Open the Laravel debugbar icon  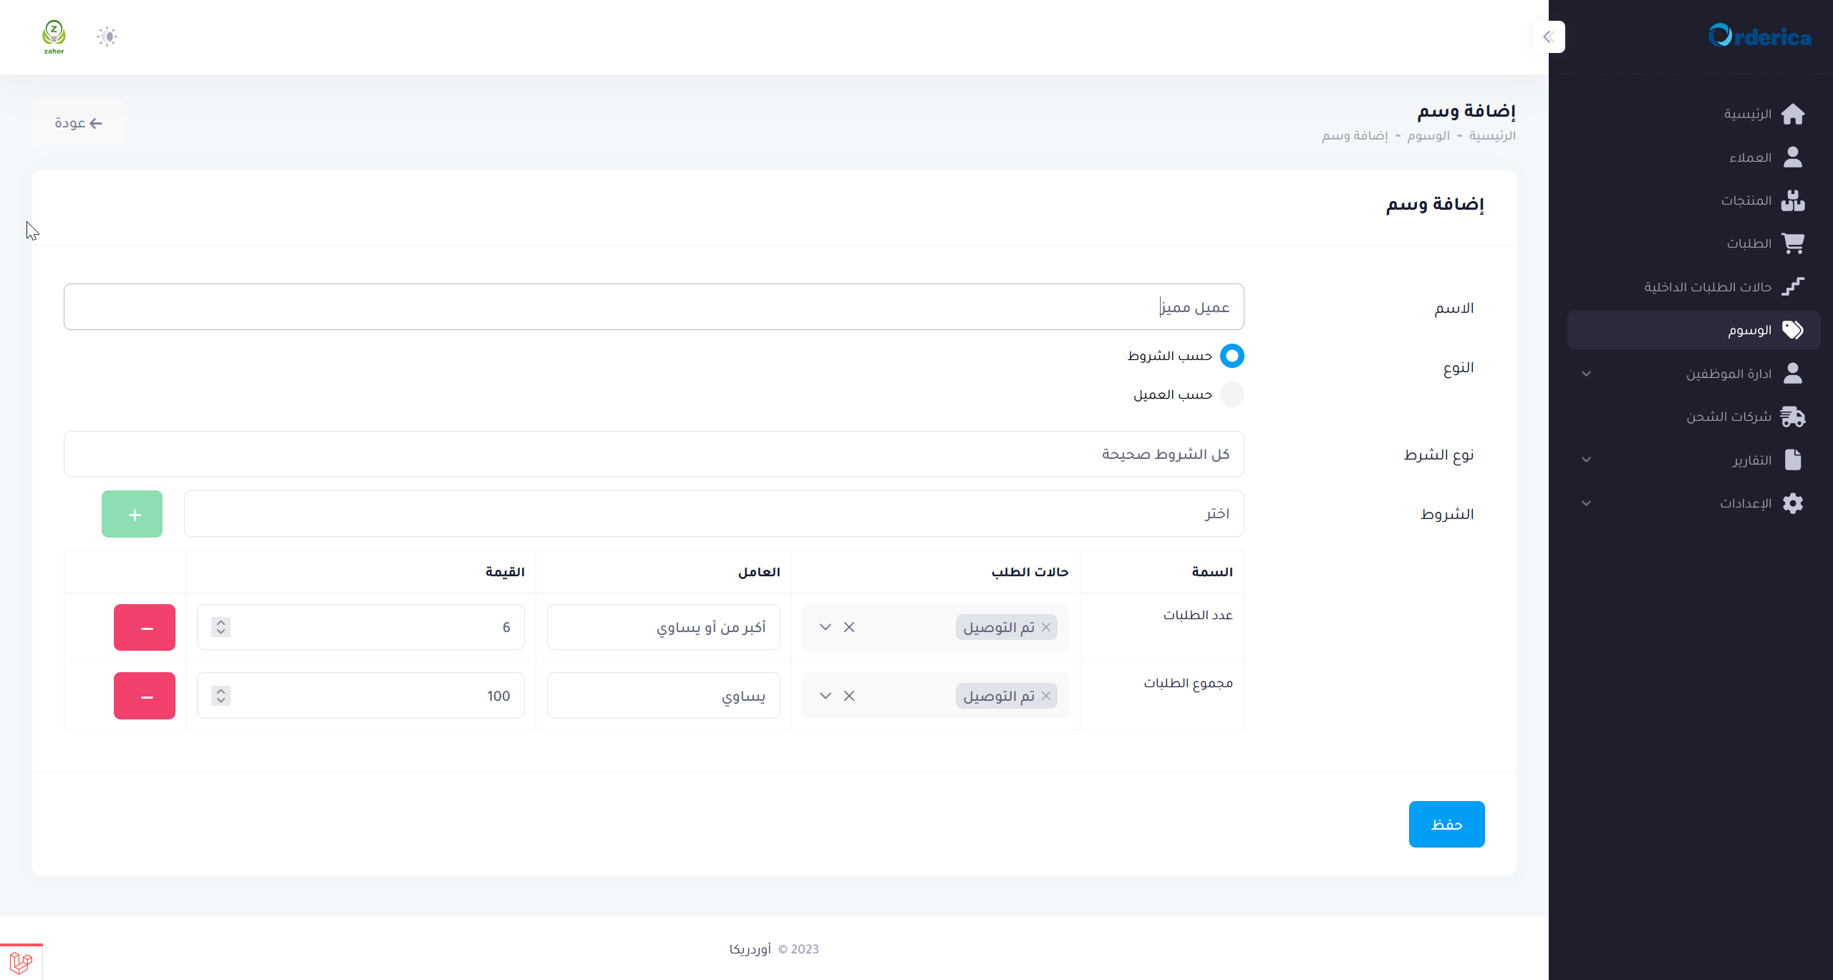click(x=21, y=962)
